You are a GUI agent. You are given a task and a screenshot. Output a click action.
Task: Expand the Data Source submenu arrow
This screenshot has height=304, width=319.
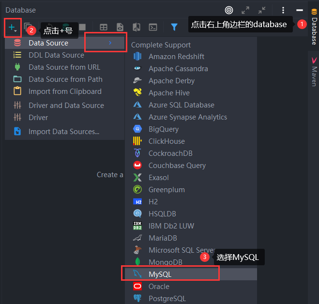pyautogui.click(x=110, y=43)
